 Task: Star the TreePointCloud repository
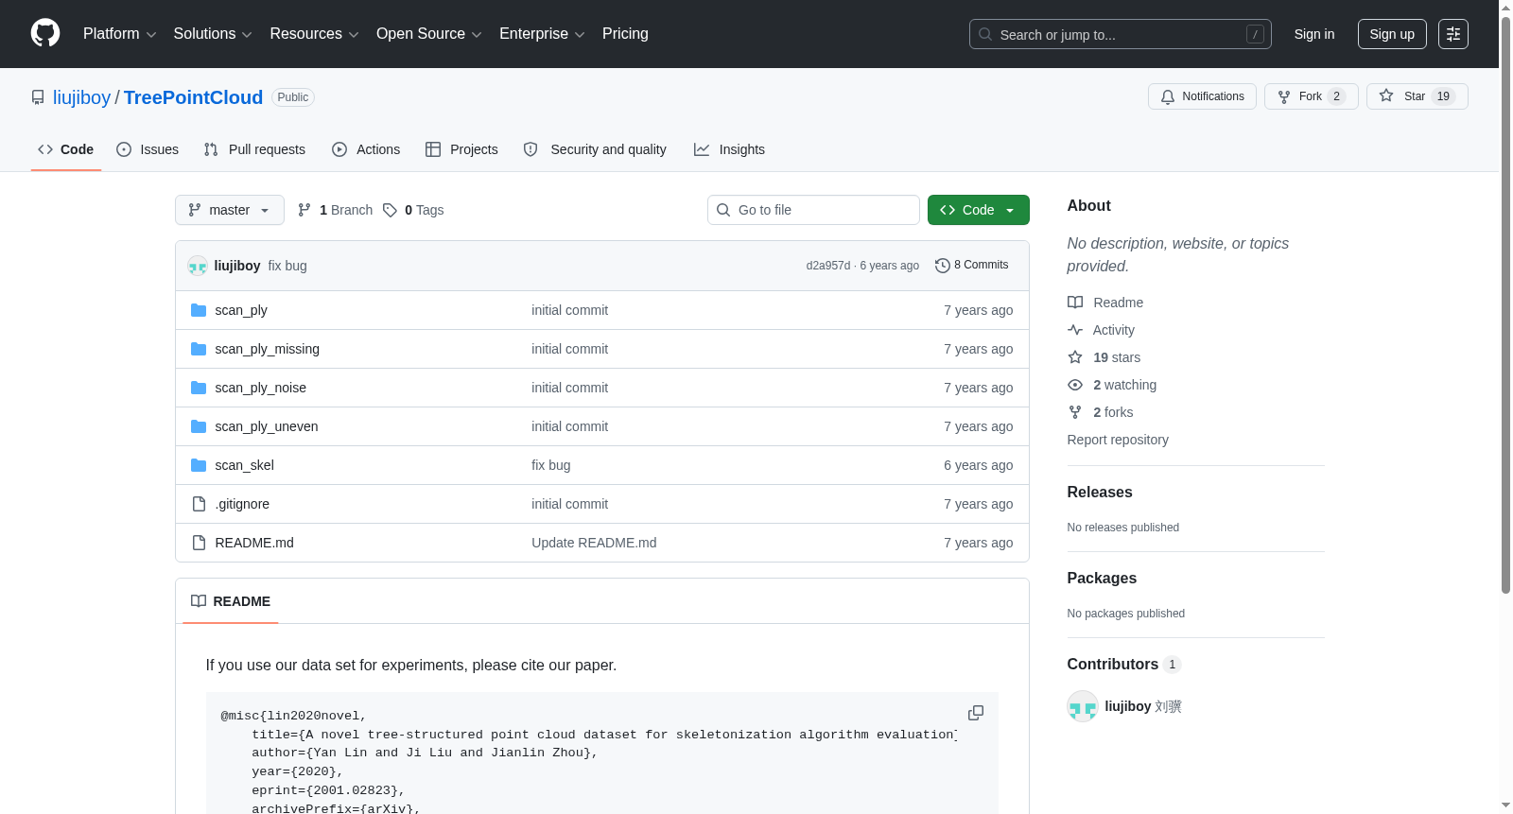[1417, 96]
